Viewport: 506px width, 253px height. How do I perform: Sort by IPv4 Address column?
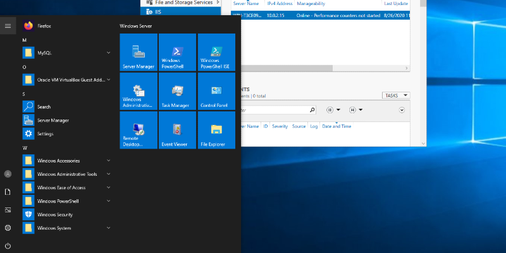tap(280, 4)
